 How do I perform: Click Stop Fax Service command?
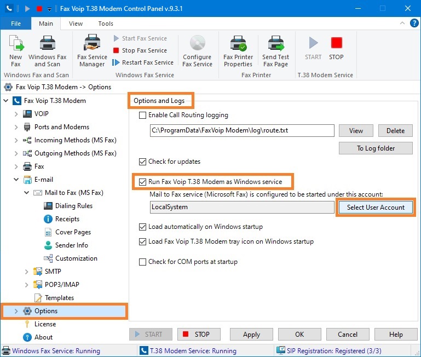[140, 50]
